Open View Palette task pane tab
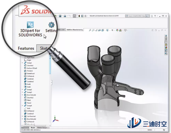The width and height of the screenshot is (171, 133). click(x=166, y=45)
